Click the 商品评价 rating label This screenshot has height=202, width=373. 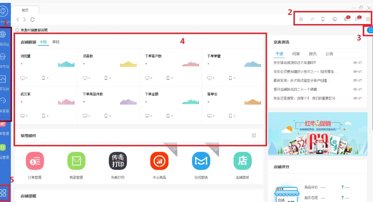tap(311, 187)
